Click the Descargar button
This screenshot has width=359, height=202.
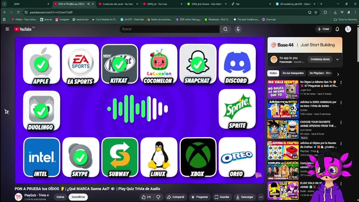point(245,197)
